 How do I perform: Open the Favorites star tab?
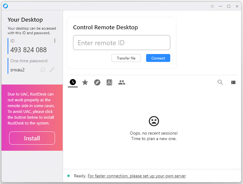pyautogui.click(x=85, y=82)
